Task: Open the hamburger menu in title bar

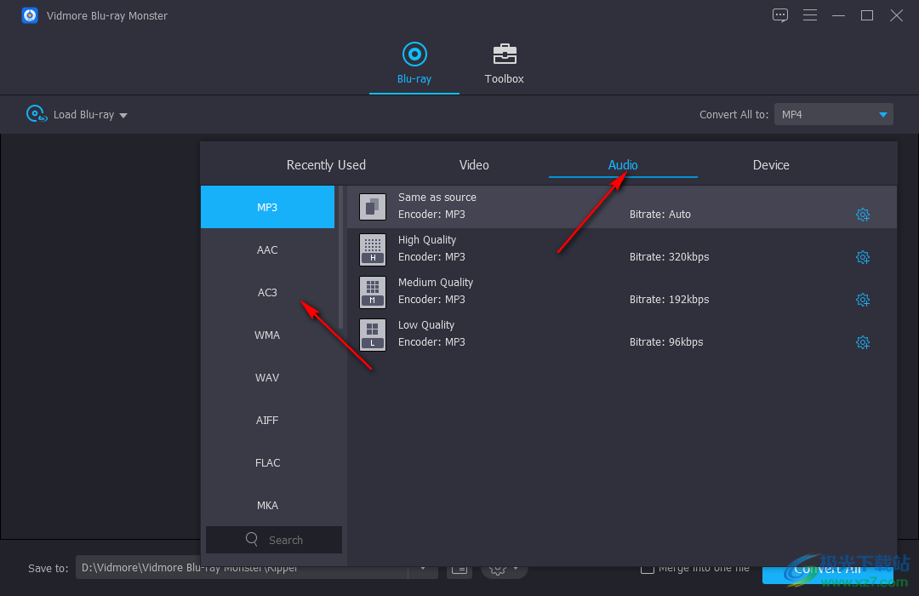Action: pyautogui.click(x=810, y=15)
